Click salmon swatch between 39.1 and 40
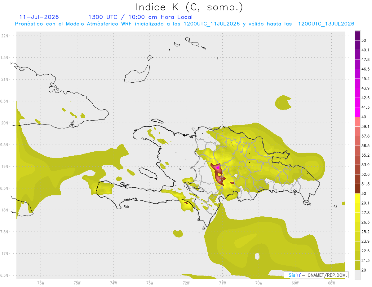The width and height of the screenshot is (372, 287). pyautogui.click(x=357, y=122)
